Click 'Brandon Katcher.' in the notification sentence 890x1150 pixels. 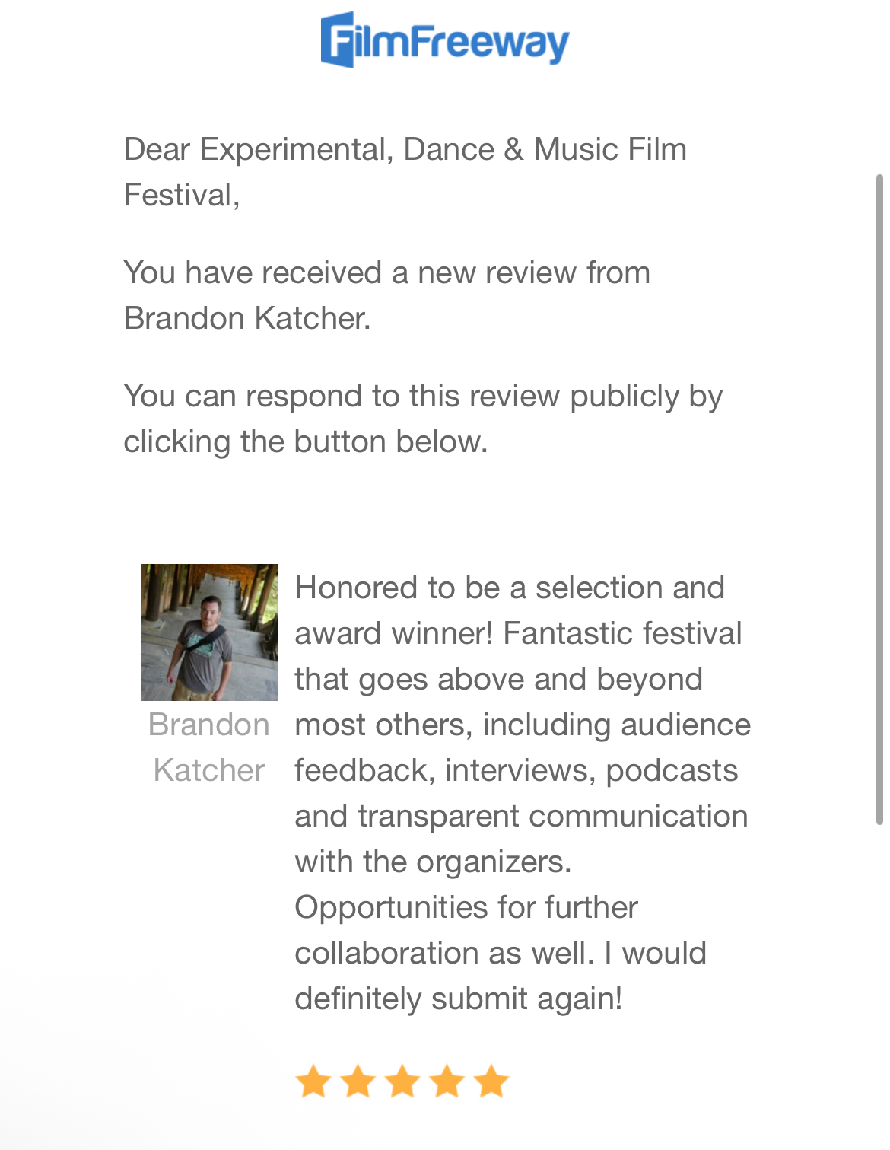pyautogui.click(x=247, y=318)
